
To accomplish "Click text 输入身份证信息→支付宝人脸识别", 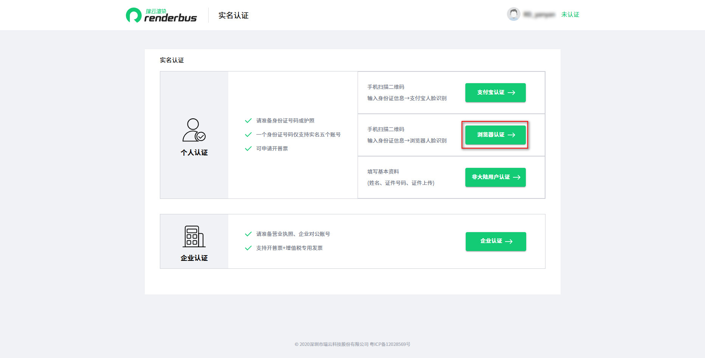I will pyautogui.click(x=407, y=98).
